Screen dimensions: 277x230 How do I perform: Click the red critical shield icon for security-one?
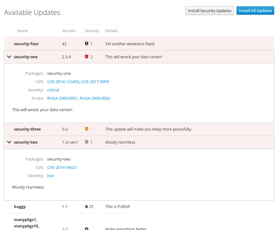(x=86, y=57)
